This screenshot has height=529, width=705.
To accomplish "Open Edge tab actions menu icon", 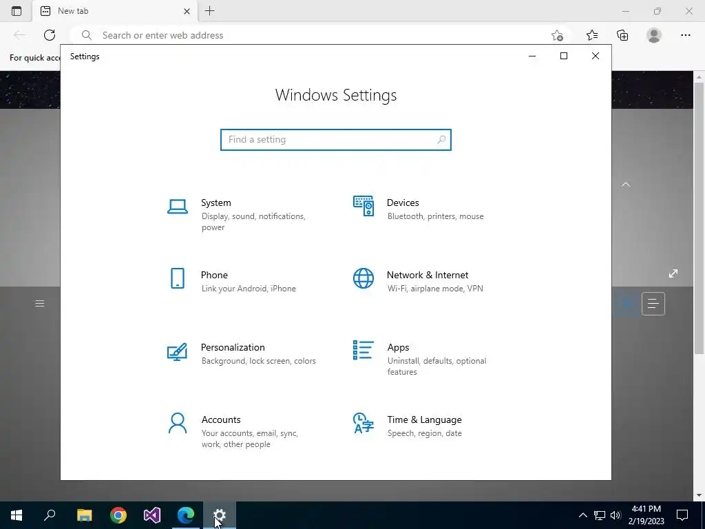I will click(17, 11).
